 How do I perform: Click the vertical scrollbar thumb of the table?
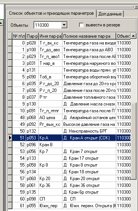(133, 141)
